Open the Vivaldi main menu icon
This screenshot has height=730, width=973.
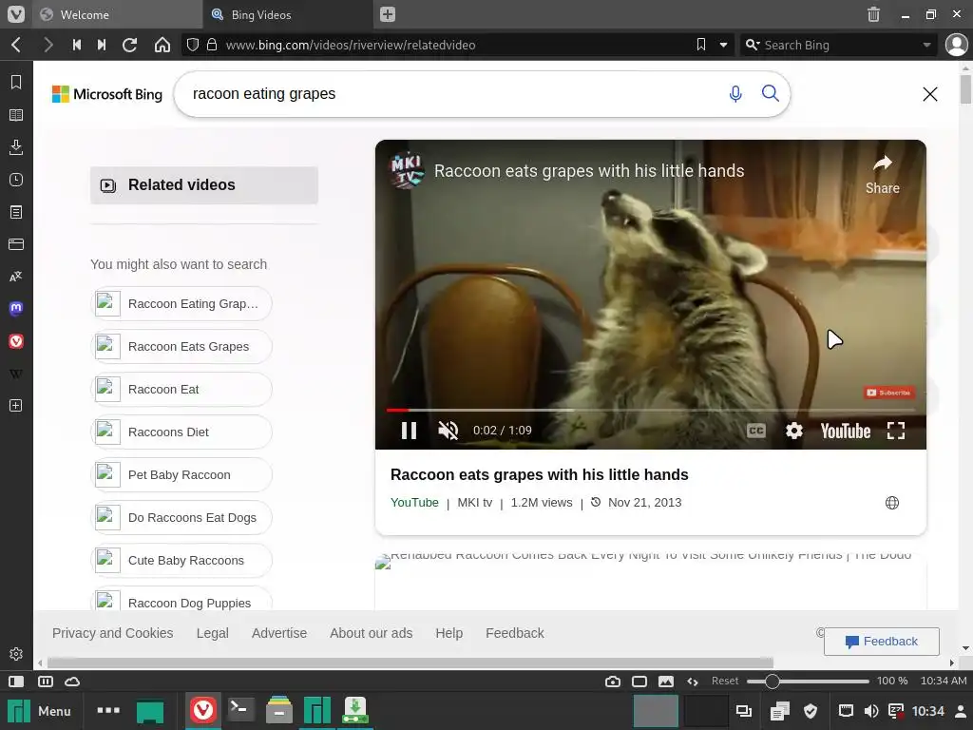15,14
